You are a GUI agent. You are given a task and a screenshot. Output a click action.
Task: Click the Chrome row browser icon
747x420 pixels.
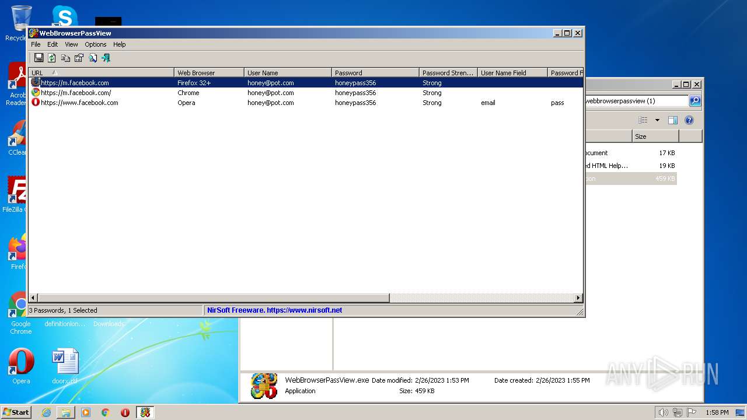point(36,93)
